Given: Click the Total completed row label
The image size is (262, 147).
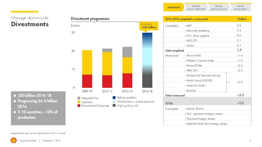Looking at the screenshot, I should tap(175, 50).
